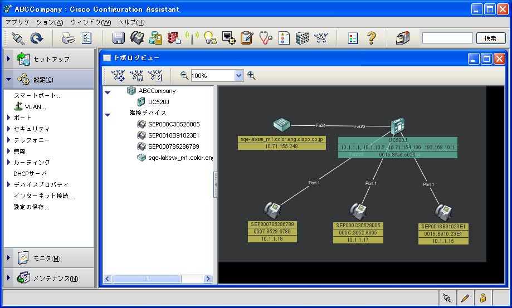Click the event notification document icon
The height and width of the screenshot is (308, 512).
284,38
